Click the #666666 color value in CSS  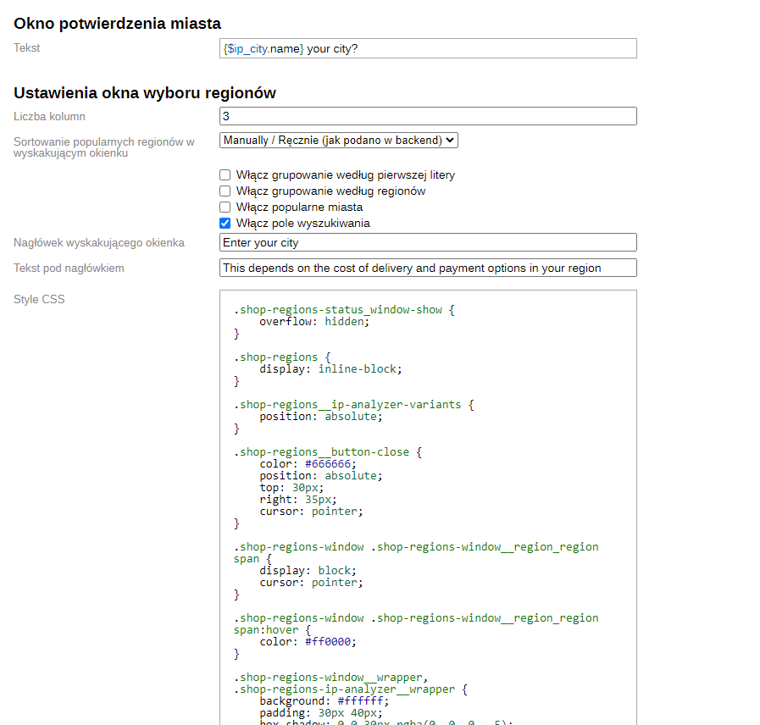pyautogui.click(x=330, y=464)
